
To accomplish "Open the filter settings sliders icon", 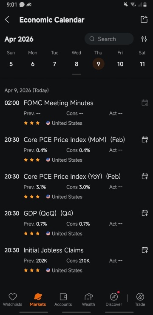I will tap(144, 39).
